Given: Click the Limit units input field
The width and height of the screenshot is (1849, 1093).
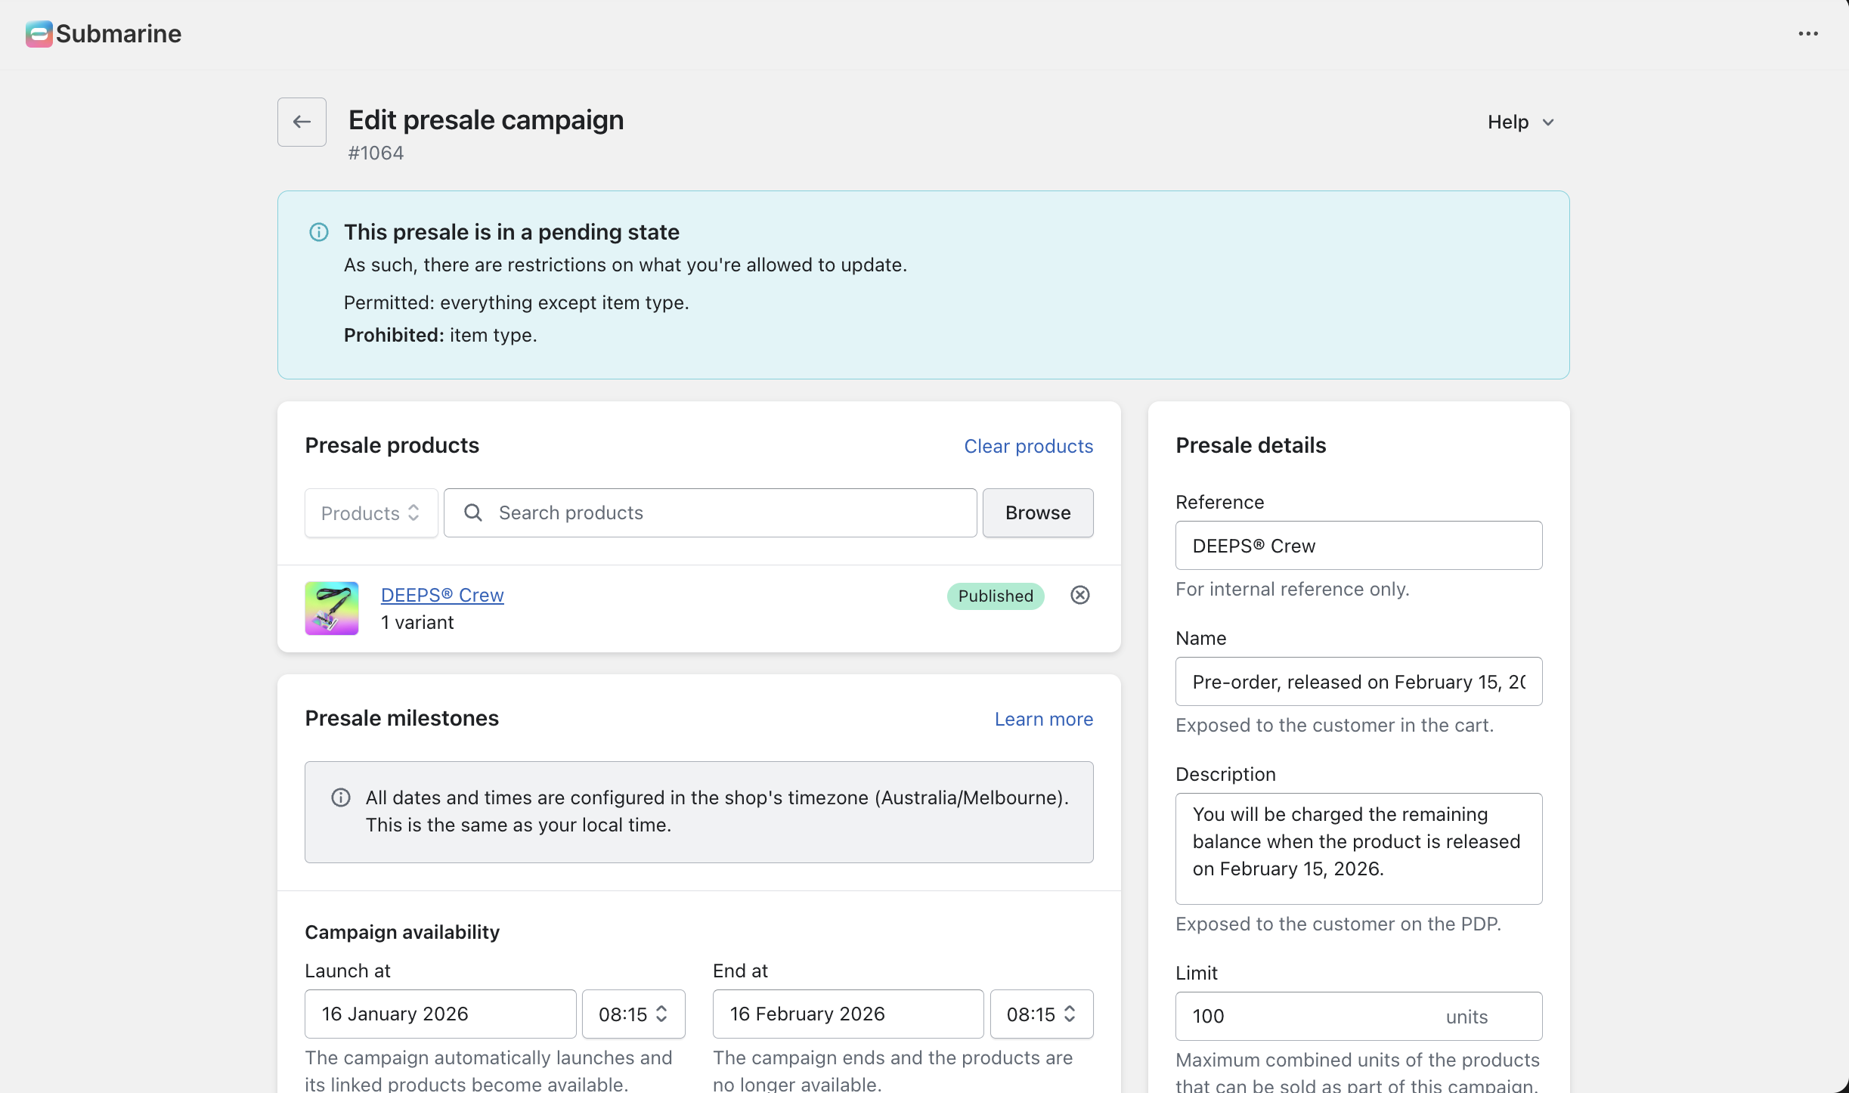Looking at the screenshot, I should (x=1308, y=1017).
